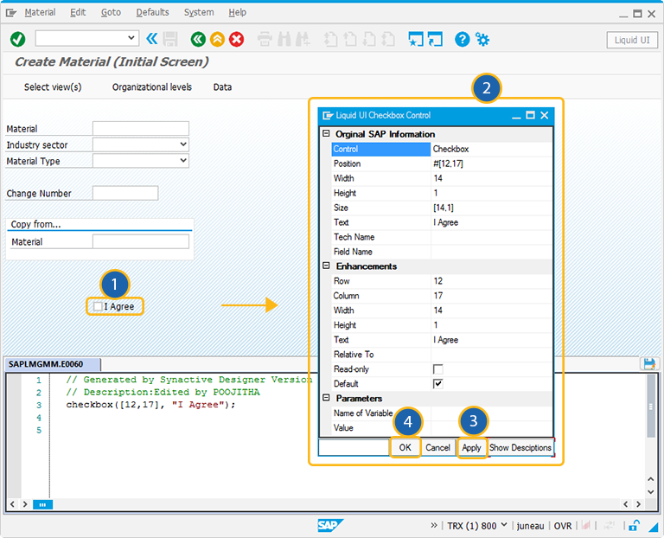Click the Organizational levels button

(151, 87)
